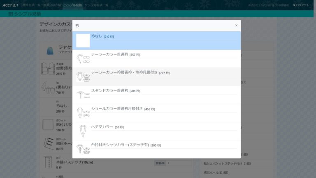
Task: Click blank thumbnail for 衿なし
Action: coord(83,40)
